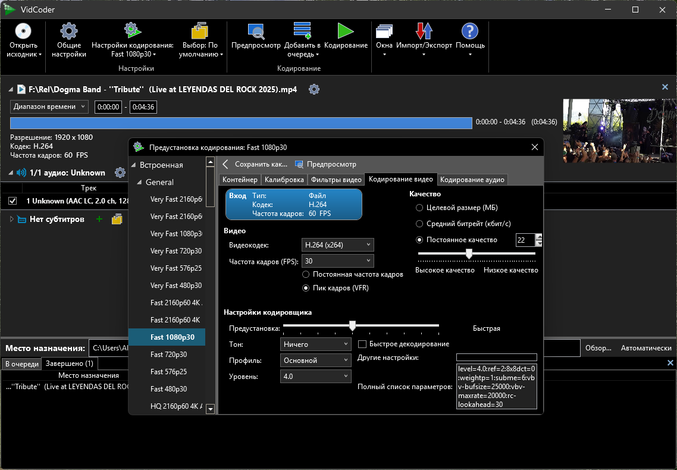Open the video codec H.264 (x264) dropdown

[338, 245]
